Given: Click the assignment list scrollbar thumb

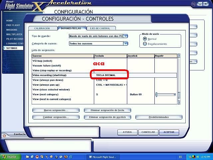Looking at the screenshot, I should click(x=179, y=95).
